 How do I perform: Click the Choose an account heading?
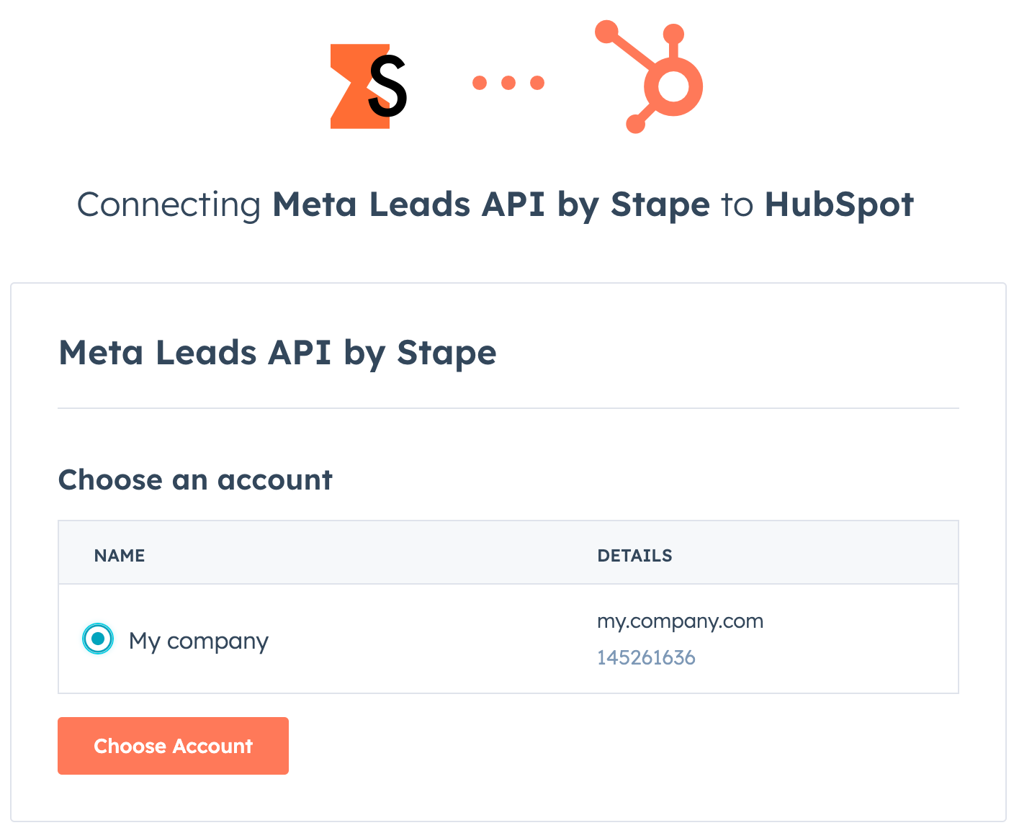click(x=195, y=479)
